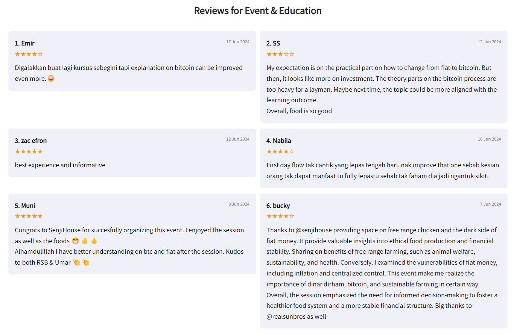Click the '7 Jun 2024' date on bucky's review
Viewport: 514px width, 333px height.
[491, 204]
